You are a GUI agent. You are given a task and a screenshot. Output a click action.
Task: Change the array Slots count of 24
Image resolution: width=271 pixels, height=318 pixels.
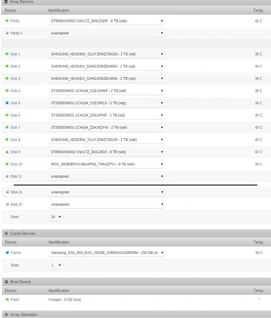[56, 217]
